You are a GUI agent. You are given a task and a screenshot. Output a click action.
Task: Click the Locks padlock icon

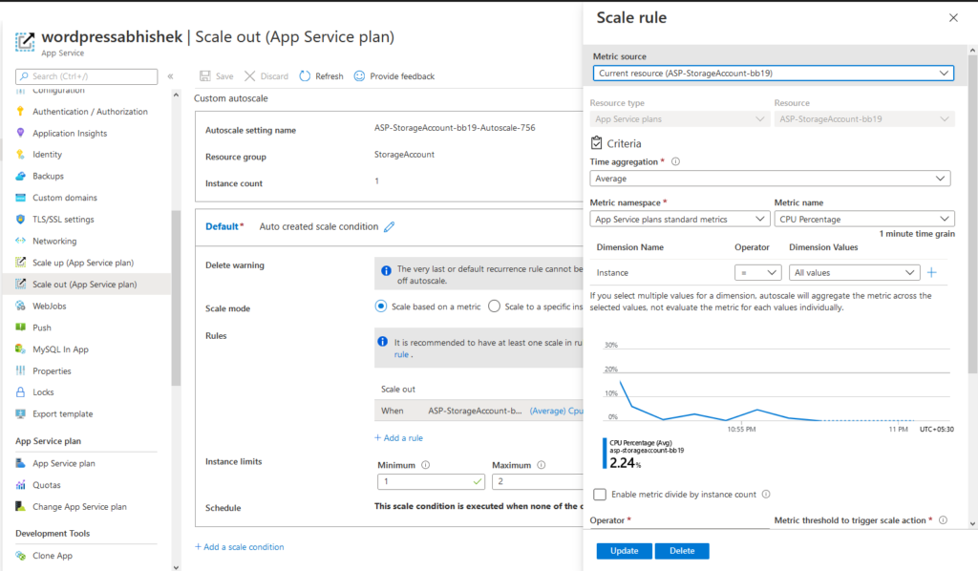click(21, 392)
